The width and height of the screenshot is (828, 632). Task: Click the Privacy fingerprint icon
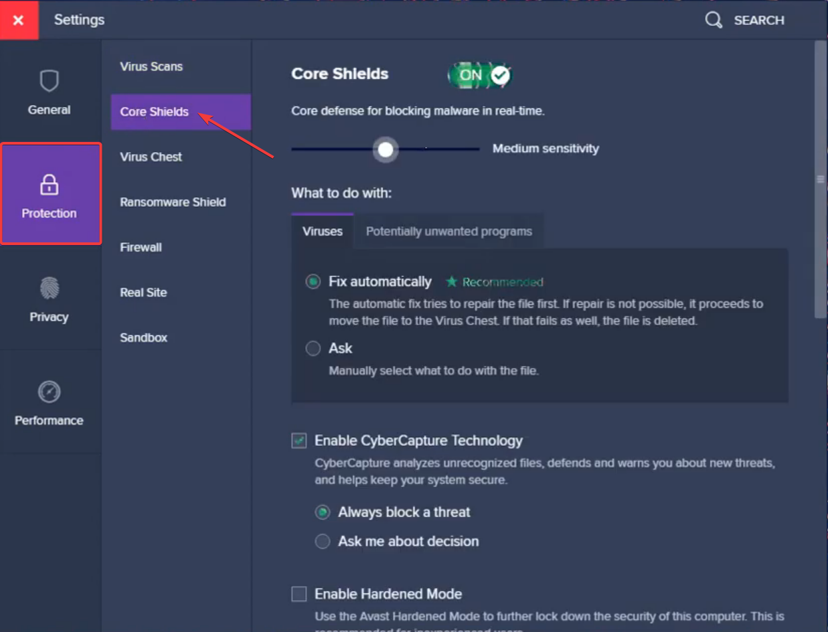pos(49,289)
